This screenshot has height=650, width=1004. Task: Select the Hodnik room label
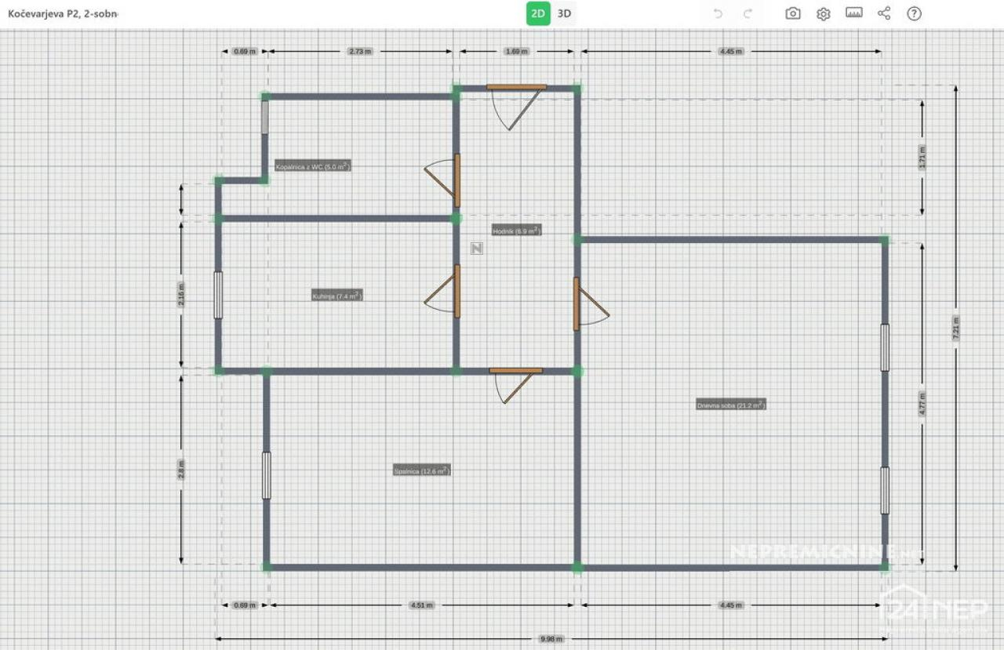point(516,231)
